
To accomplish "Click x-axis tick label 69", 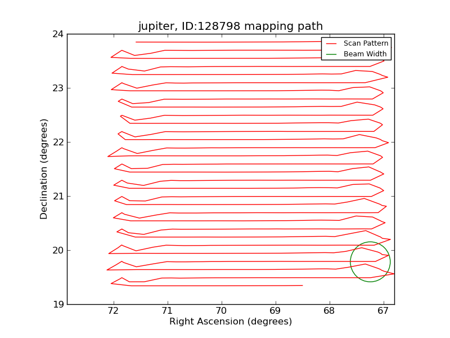I will coord(275,311).
